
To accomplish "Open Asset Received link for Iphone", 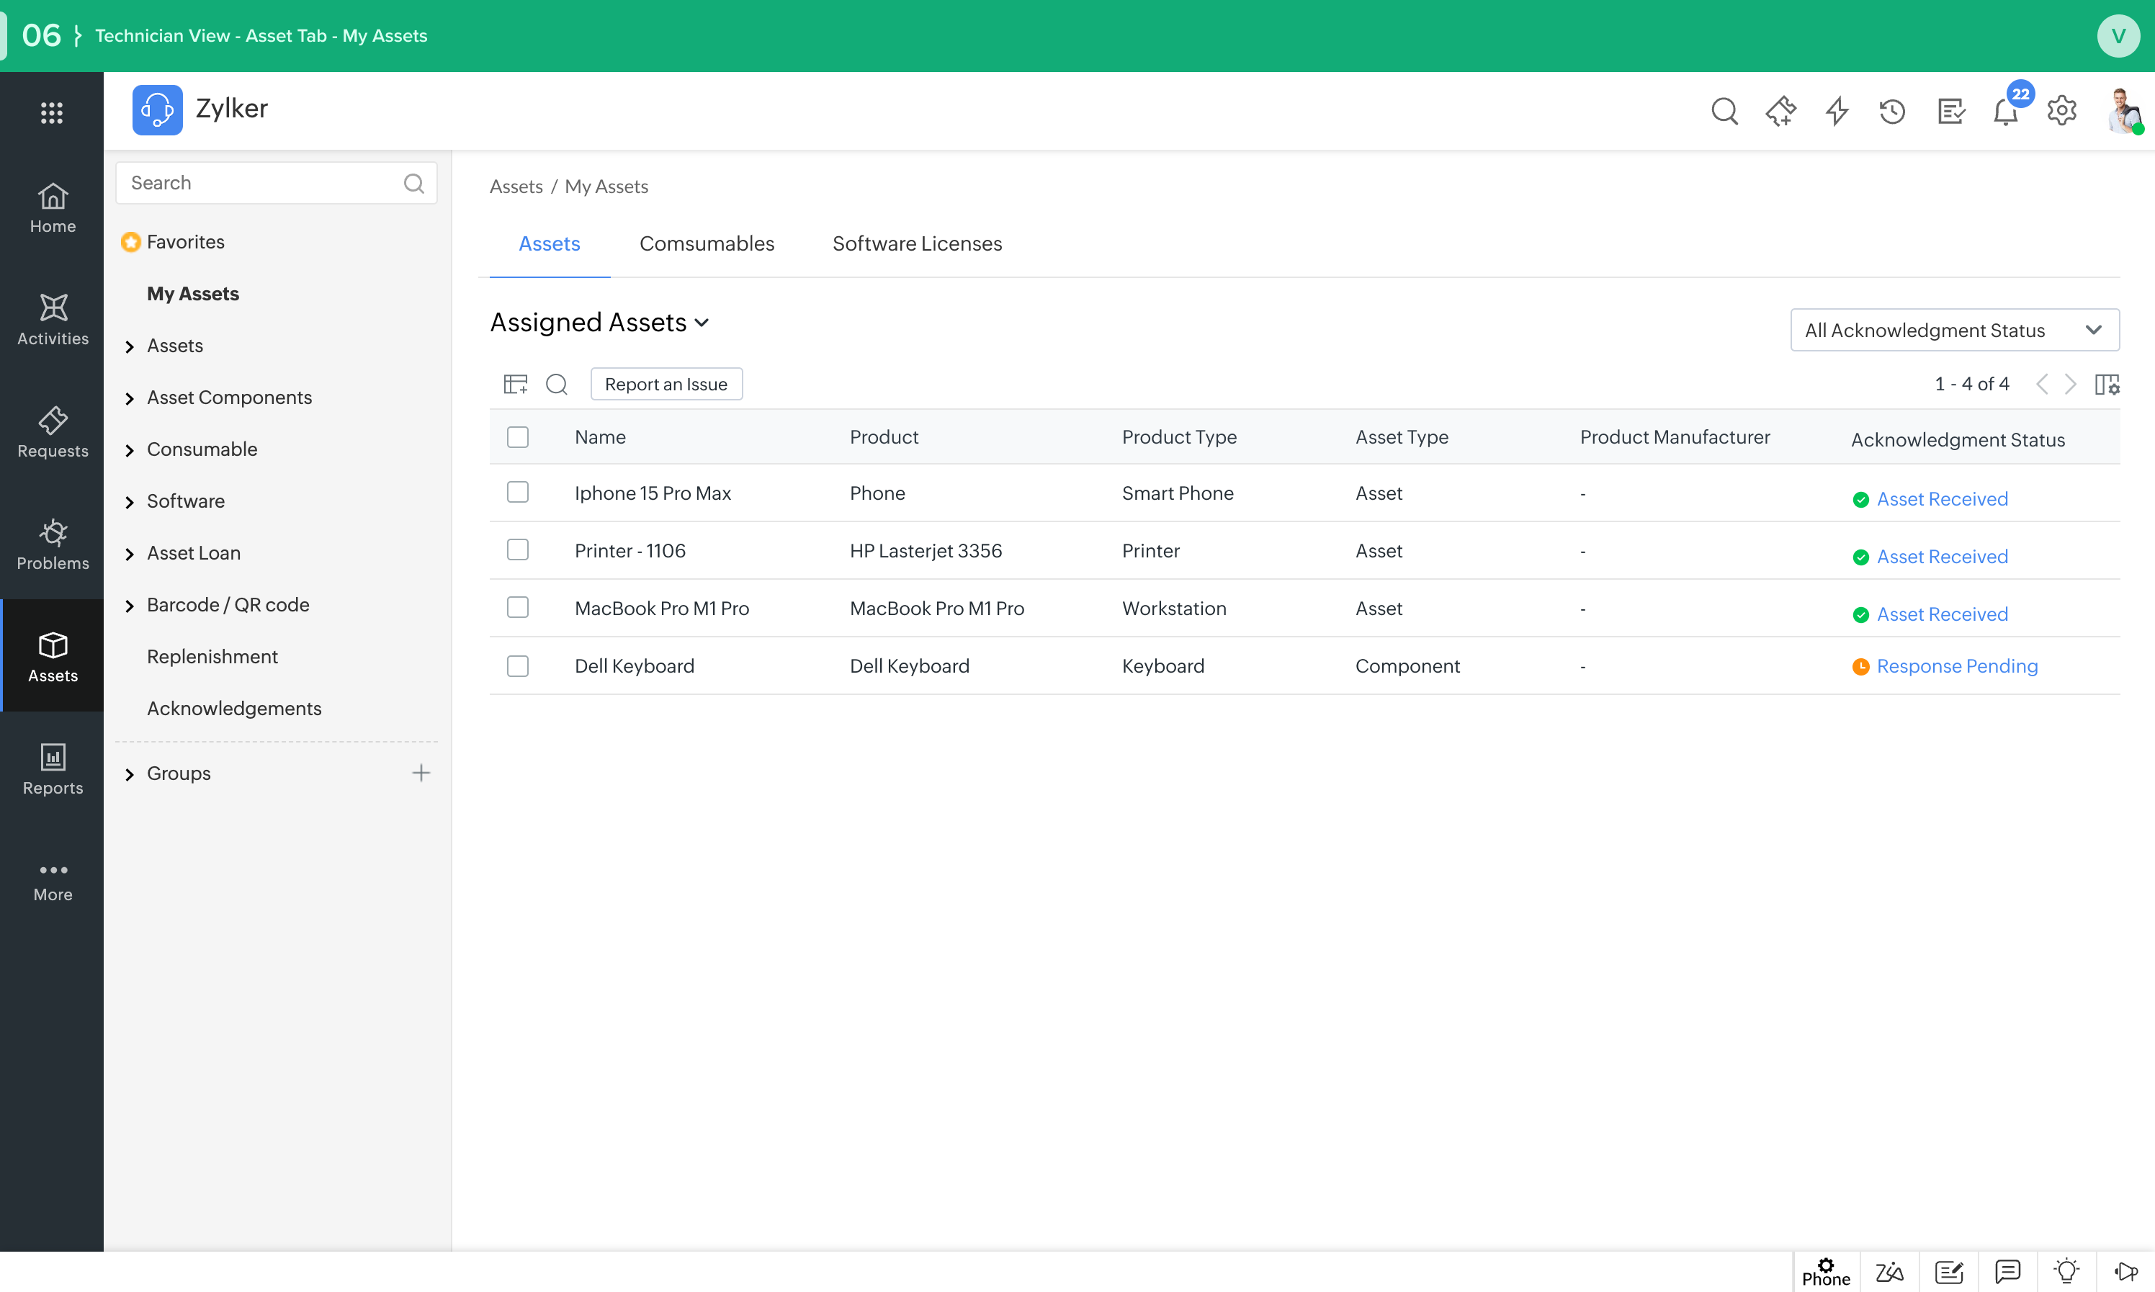I will [1942, 499].
